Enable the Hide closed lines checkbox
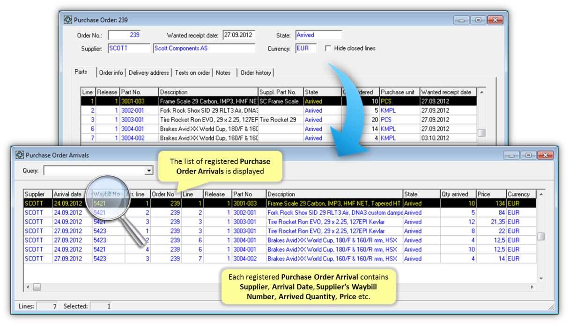This screenshot has width=569, height=325. (x=328, y=48)
